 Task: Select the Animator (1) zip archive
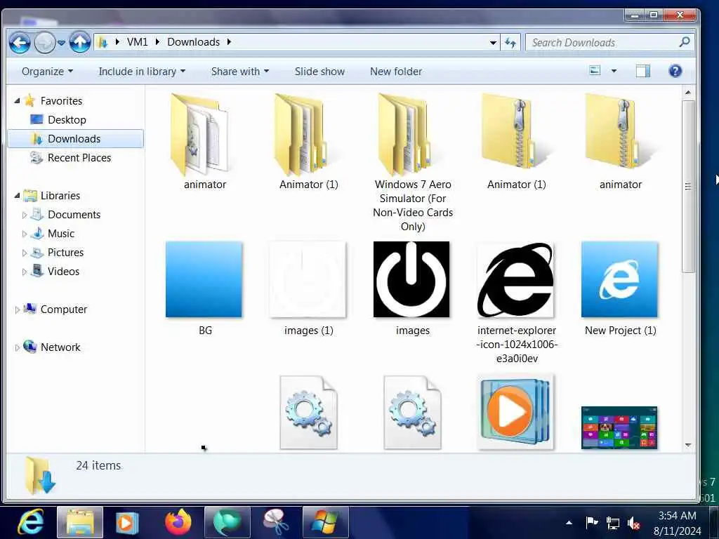pos(516,142)
